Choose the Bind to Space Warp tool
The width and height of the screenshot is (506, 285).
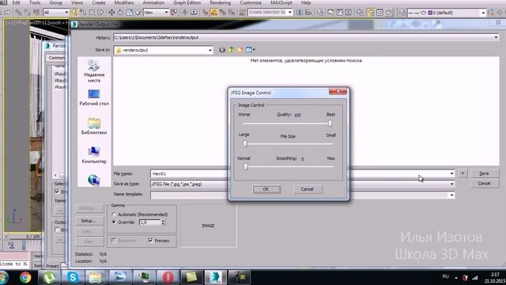pos(36,13)
